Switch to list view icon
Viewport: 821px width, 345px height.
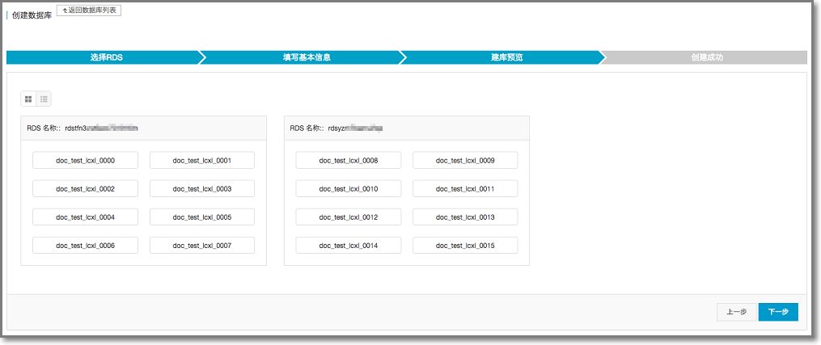click(44, 99)
